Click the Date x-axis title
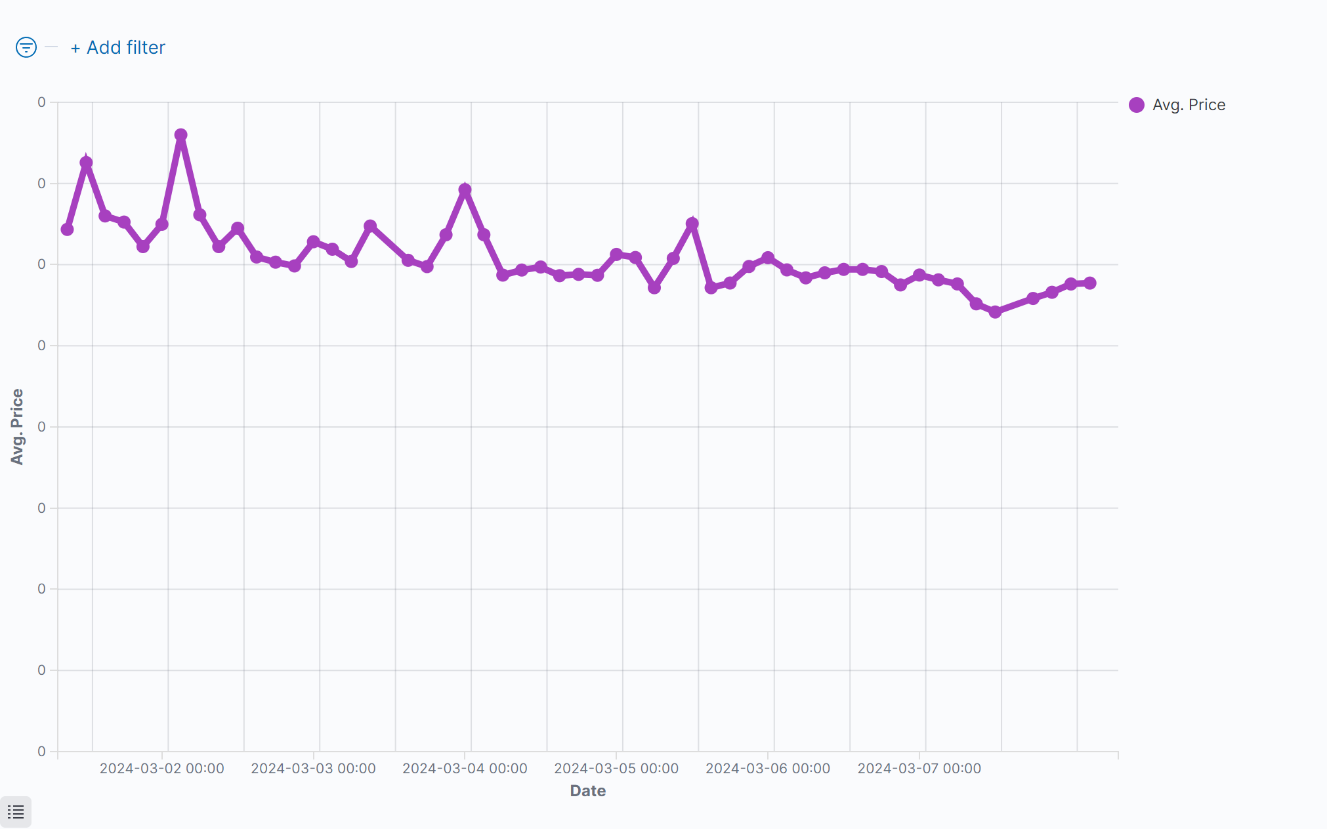This screenshot has width=1327, height=829. coord(587,791)
